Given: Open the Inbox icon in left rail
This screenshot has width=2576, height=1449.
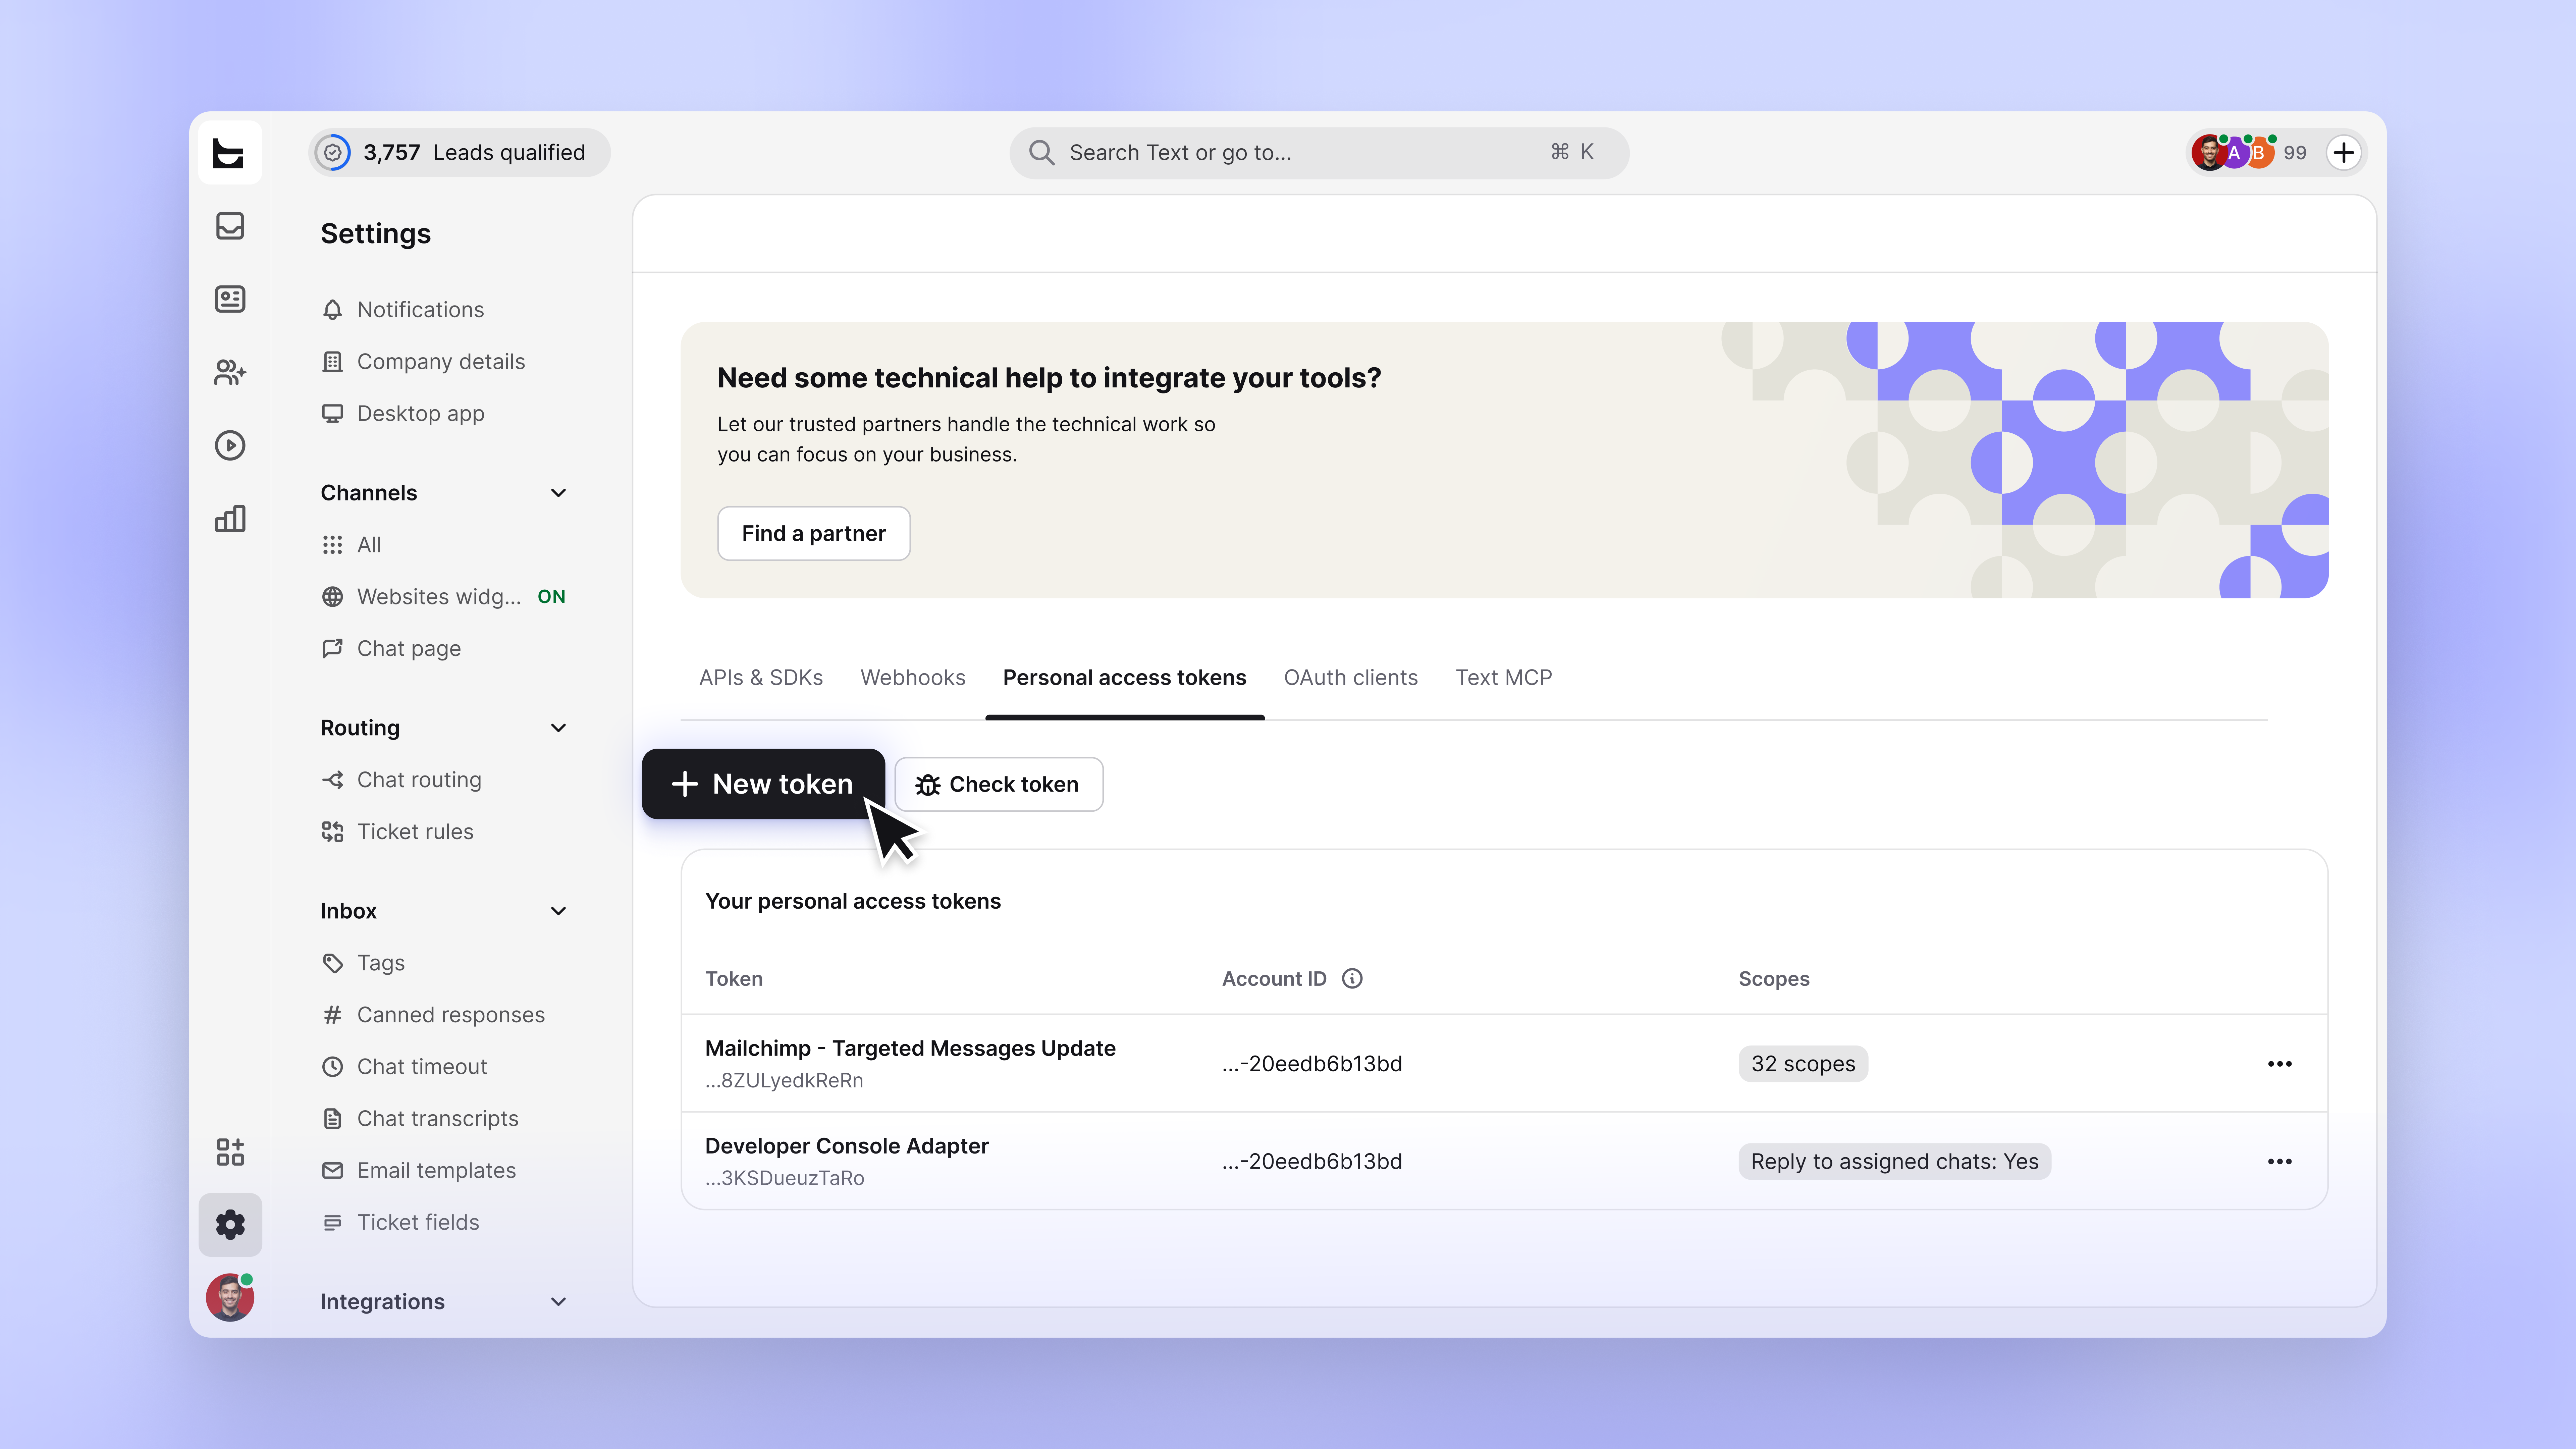Looking at the screenshot, I should coord(230,226).
